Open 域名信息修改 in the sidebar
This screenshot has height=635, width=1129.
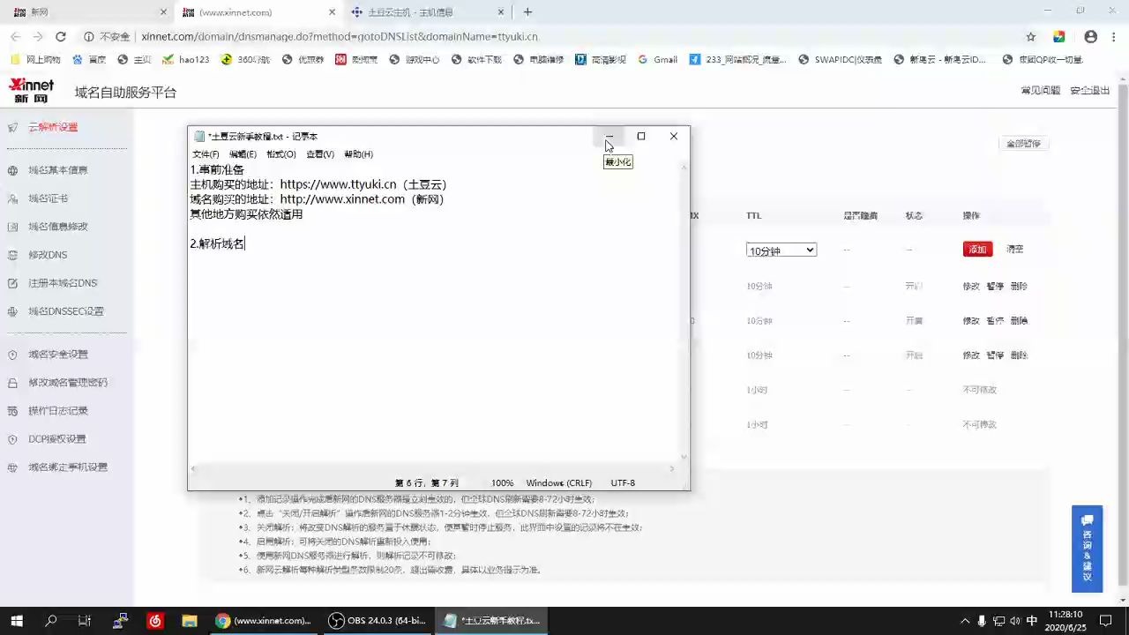(57, 227)
